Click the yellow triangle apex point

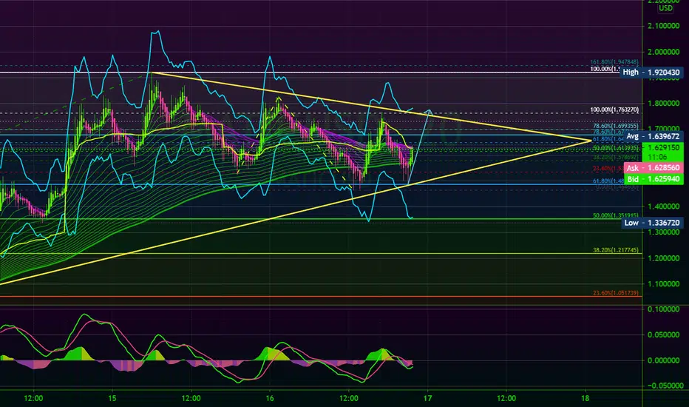pyautogui.click(x=591, y=141)
